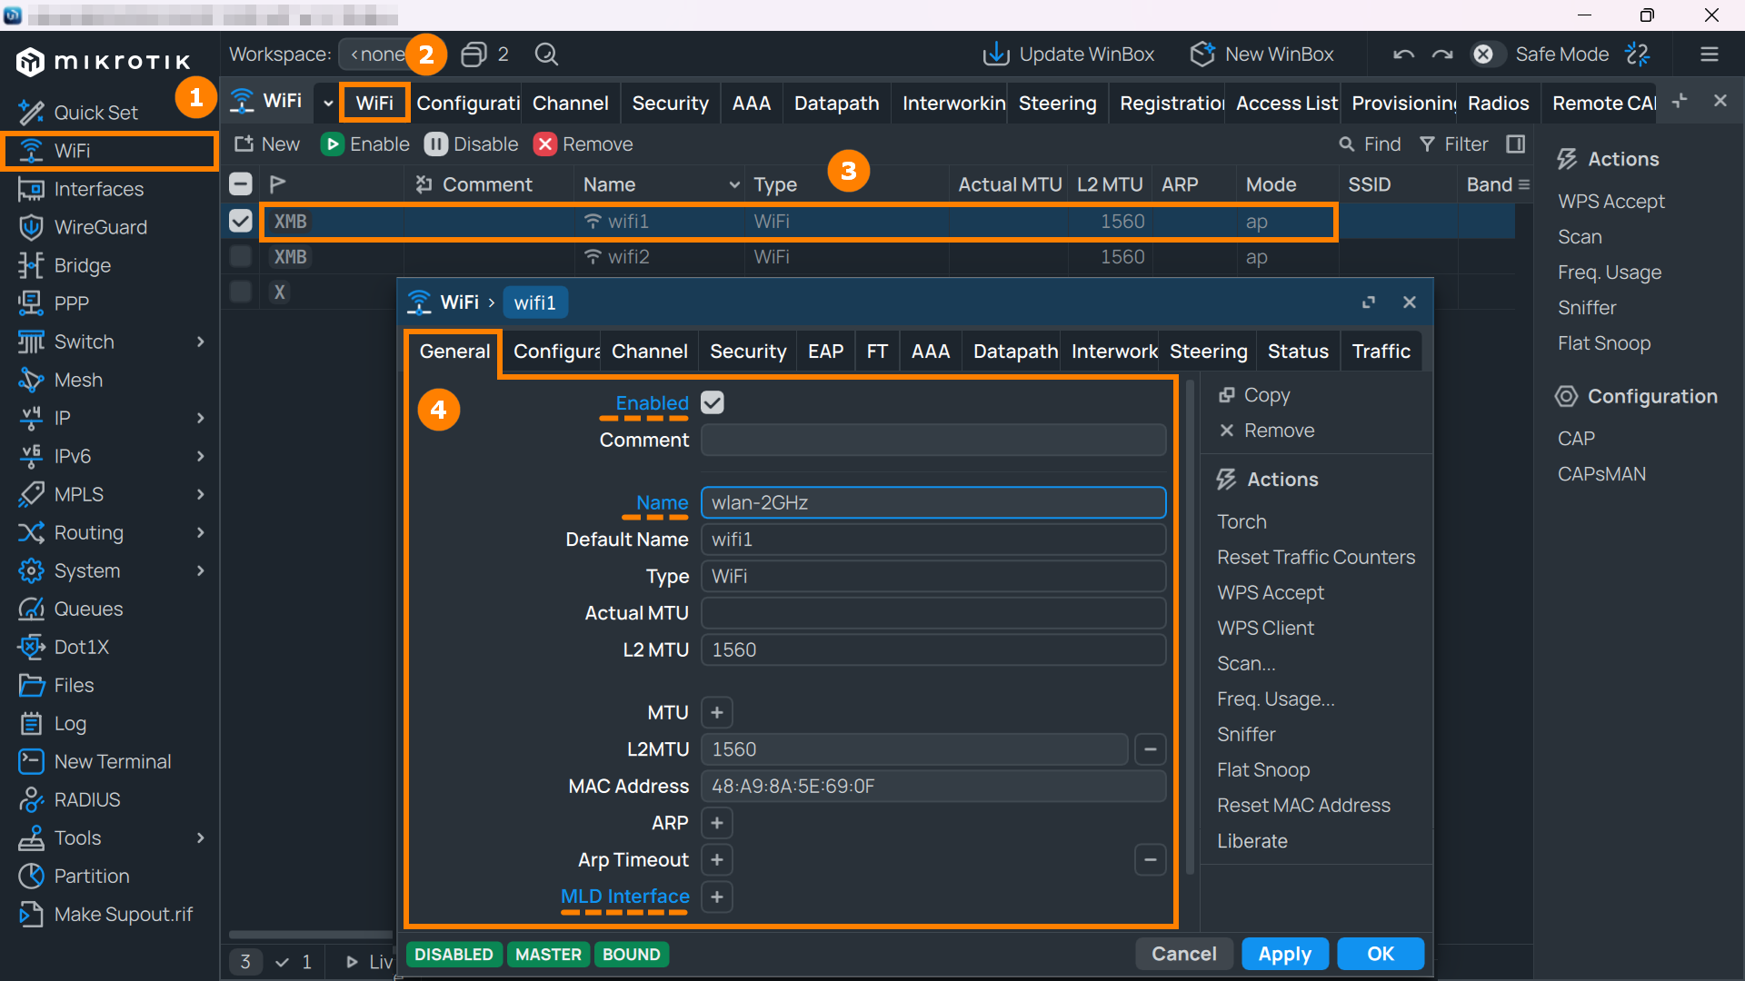This screenshot has width=1745, height=981.
Task: Click the redo arrow icon
Action: click(1442, 54)
